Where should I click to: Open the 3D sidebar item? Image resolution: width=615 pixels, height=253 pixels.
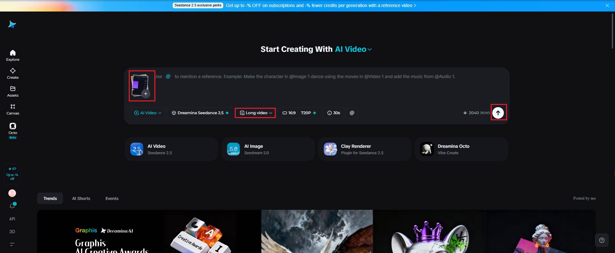click(x=12, y=232)
